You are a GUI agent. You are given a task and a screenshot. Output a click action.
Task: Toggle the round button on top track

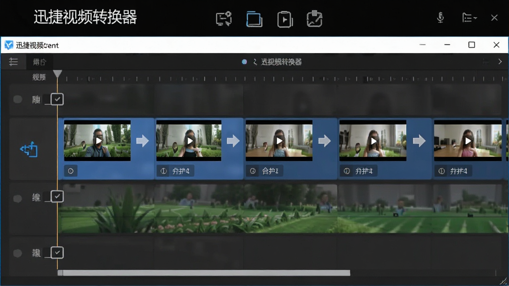click(17, 99)
